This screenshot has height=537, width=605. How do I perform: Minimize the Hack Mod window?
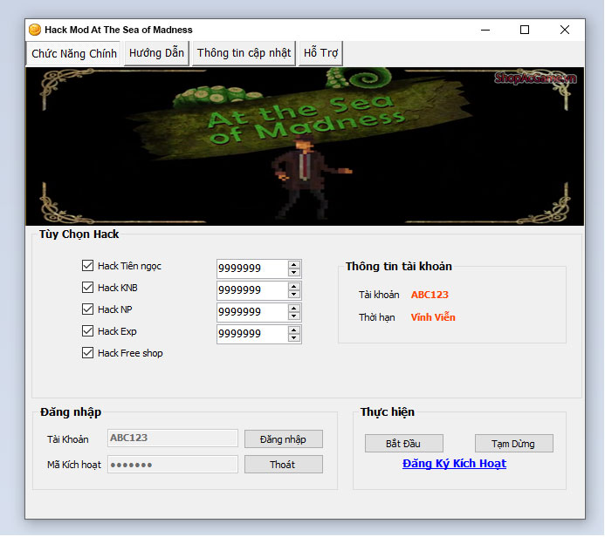pos(485,30)
